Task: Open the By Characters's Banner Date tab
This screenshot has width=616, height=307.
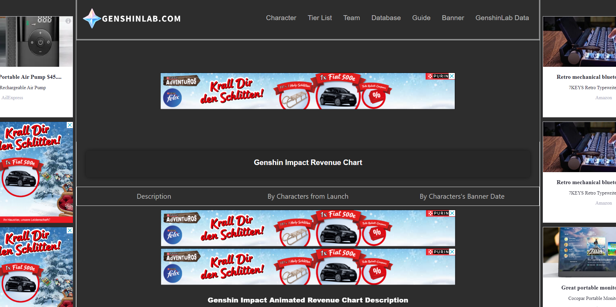Action: point(462,196)
